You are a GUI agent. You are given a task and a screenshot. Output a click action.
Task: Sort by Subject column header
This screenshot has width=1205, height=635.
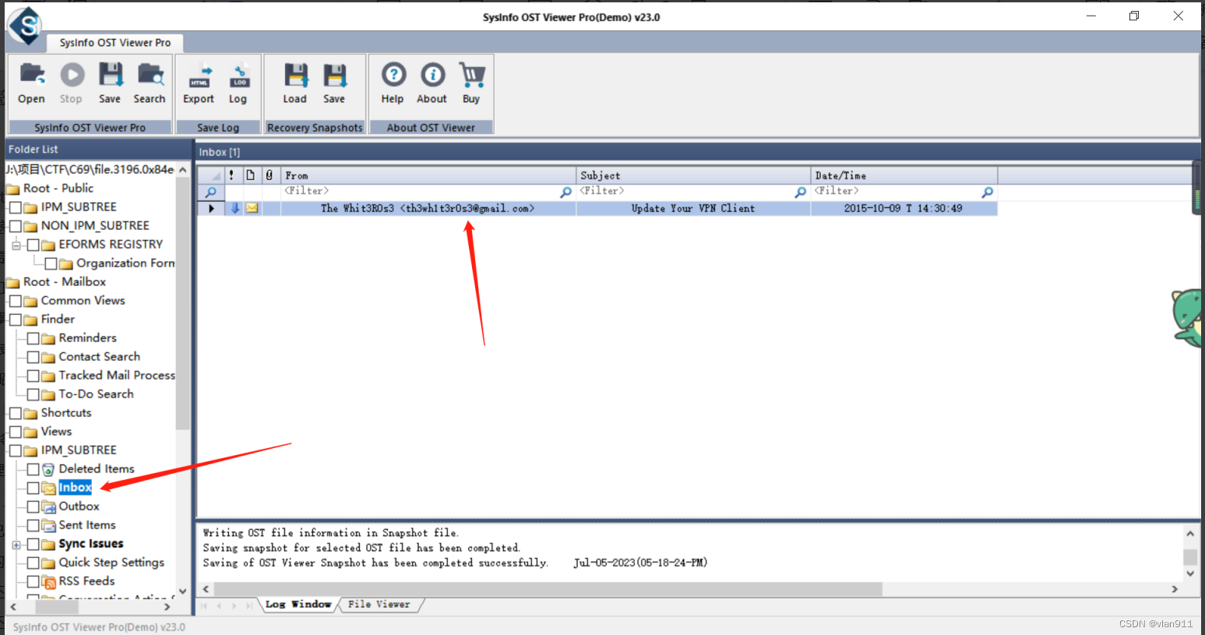click(693, 175)
